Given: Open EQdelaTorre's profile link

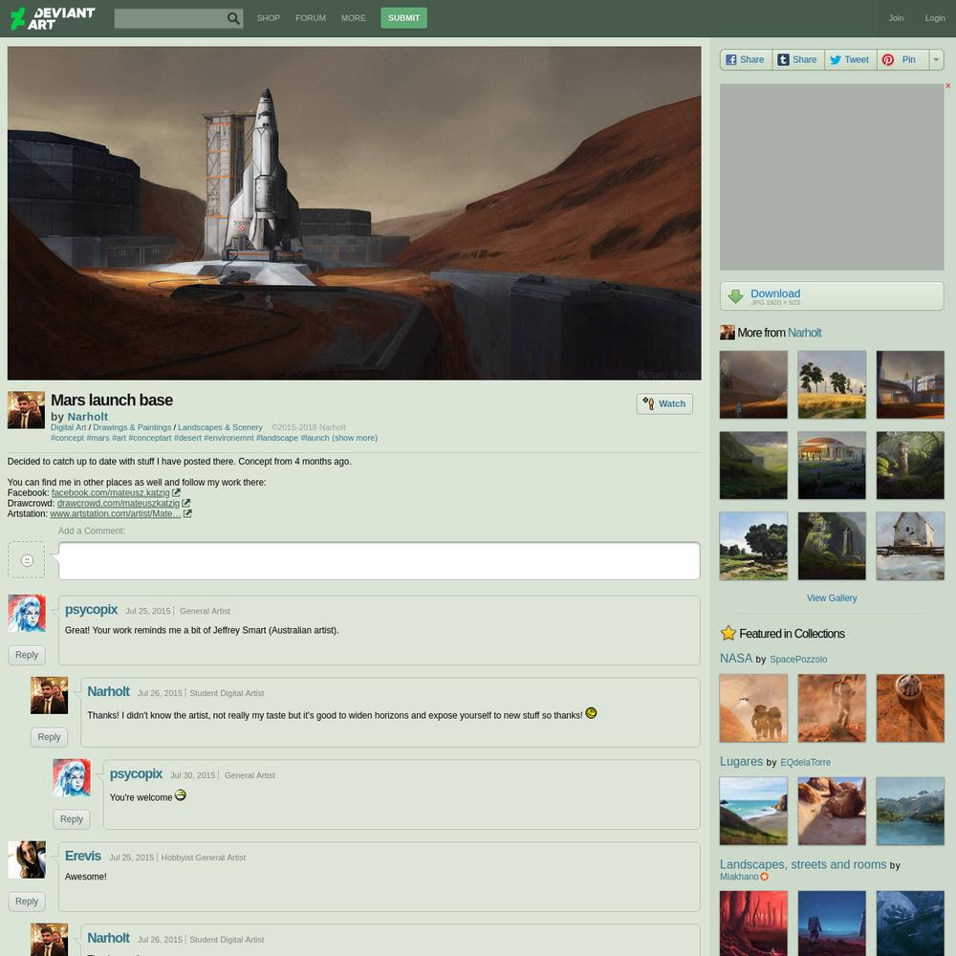Looking at the screenshot, I should (805, 762).
